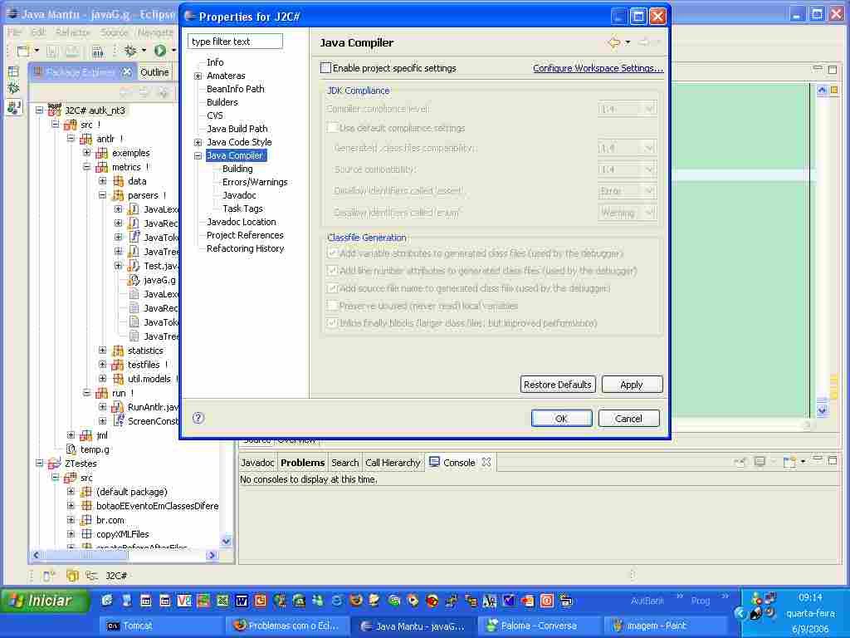This screenshot has height=638, width=850.
Task: Click the Restore Defaults button
Action: (x=557, y=385)
